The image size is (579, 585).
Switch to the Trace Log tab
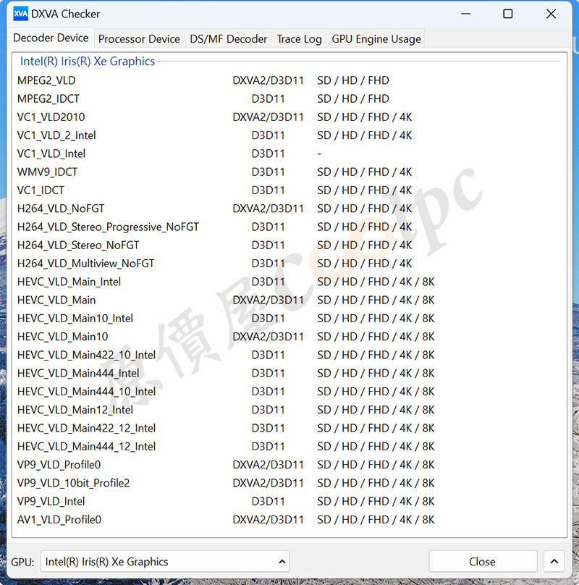point(299,39)
